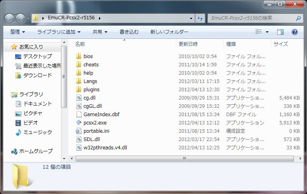
Task: Click the change view icon
Action: pyautogui.click(x=259, y=32)
